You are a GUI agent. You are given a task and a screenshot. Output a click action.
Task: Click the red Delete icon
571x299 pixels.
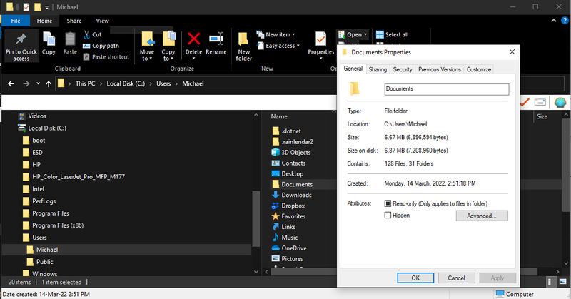pyautogui.click(x=193, y=39)
